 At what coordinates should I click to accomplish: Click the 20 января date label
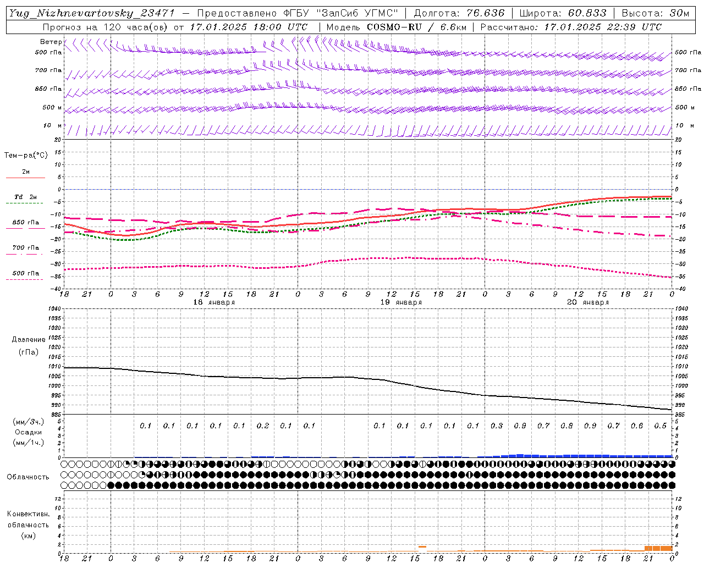click(588, 302)
